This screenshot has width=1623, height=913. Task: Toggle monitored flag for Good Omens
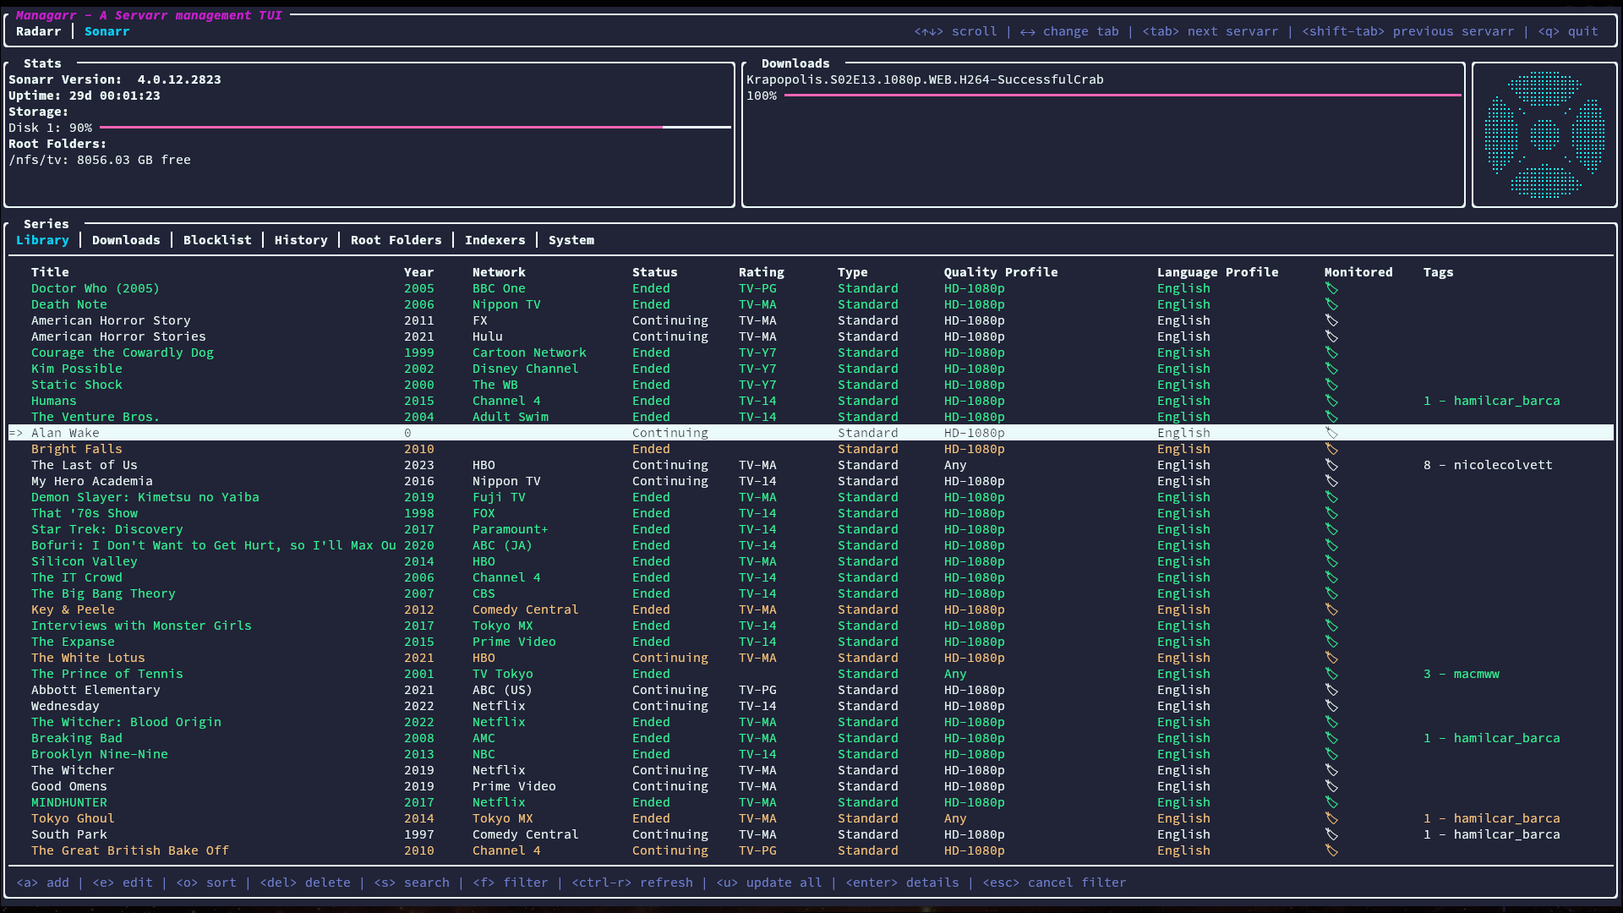click(1331, 786)
